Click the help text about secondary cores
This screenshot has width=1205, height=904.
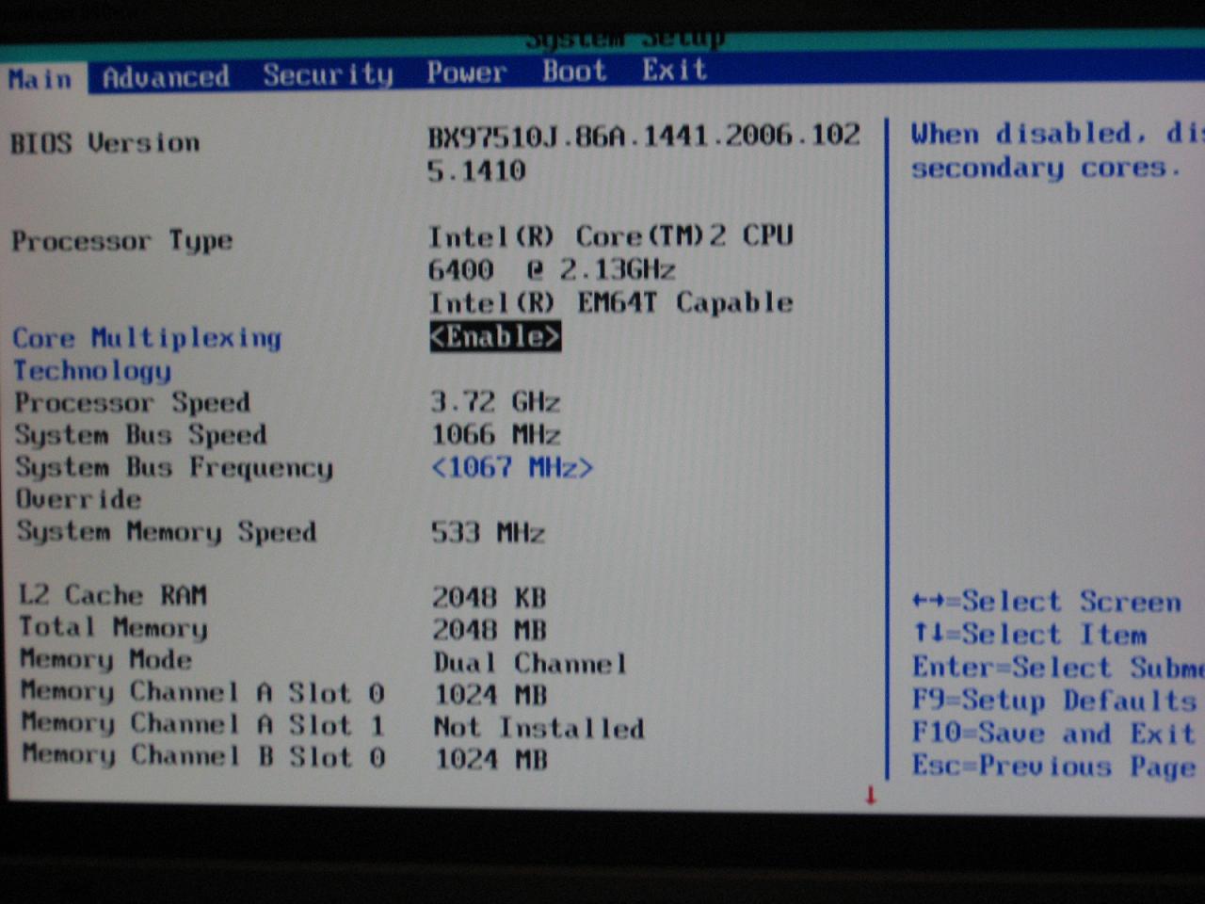pyautogui.click(x=1056, y=151)
